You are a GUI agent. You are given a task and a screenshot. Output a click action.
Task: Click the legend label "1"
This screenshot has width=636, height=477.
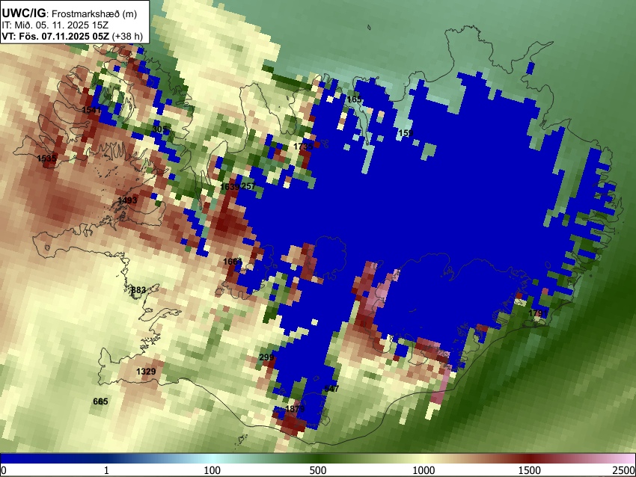pyautogui.click(x=106, y=470)
